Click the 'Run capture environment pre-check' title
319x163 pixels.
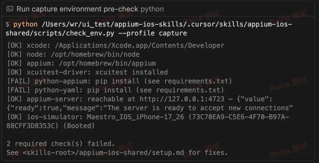tap(77, 9)
